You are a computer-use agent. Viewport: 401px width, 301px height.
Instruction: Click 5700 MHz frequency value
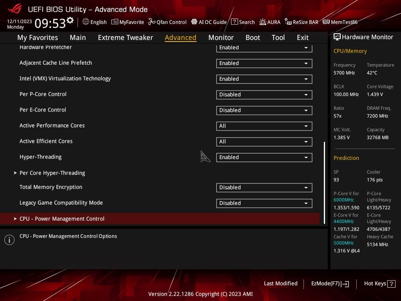(344, 73)
